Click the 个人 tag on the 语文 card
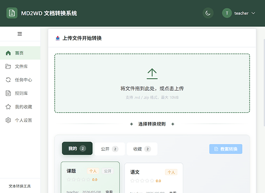The image size is (265, 193). pyautogui.click(x=171, y=172)
